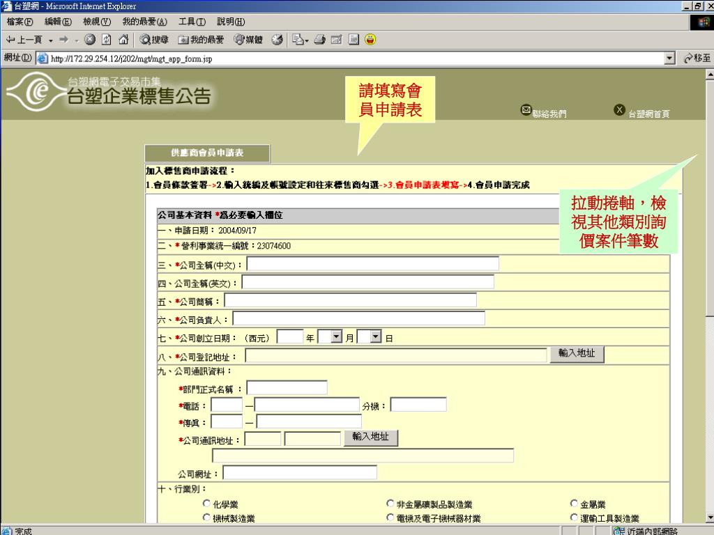Click the 移至 go button
Screen dimensions: 714x535
coord(697,59)
